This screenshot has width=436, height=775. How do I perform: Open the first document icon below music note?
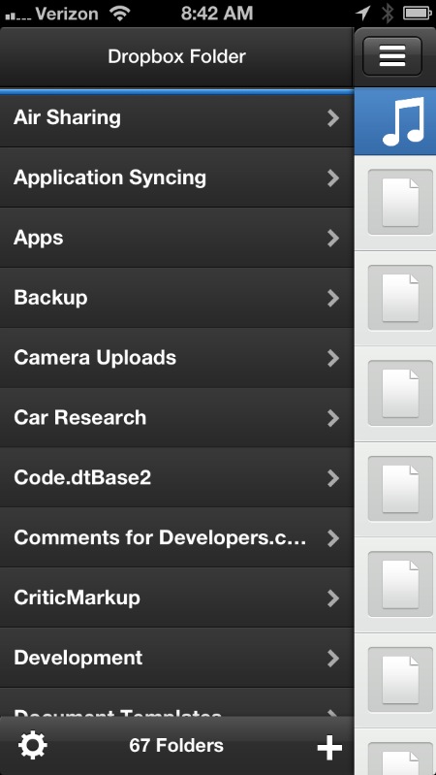[x=400, y=202]
